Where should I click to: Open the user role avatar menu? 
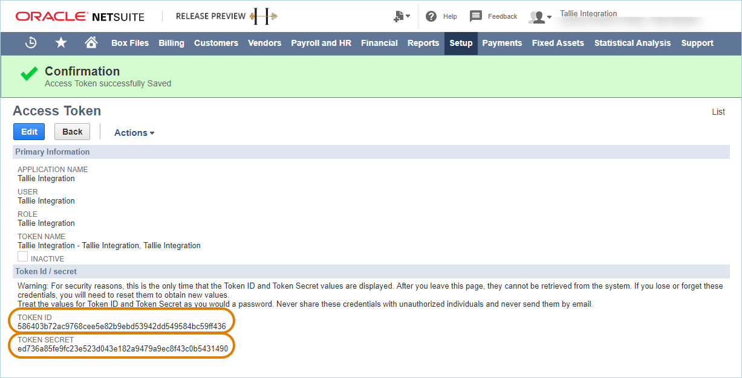coord(540,17)
